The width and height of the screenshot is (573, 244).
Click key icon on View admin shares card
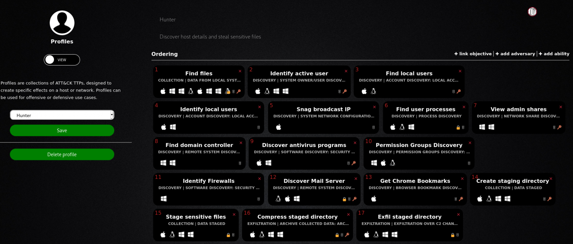(559, 127)
